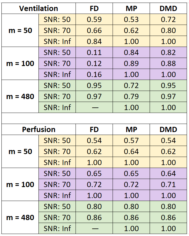The height and width of the screenshot is (236, 189).
Task: Click the cell showing 0.79
Action: pos(131,96)
